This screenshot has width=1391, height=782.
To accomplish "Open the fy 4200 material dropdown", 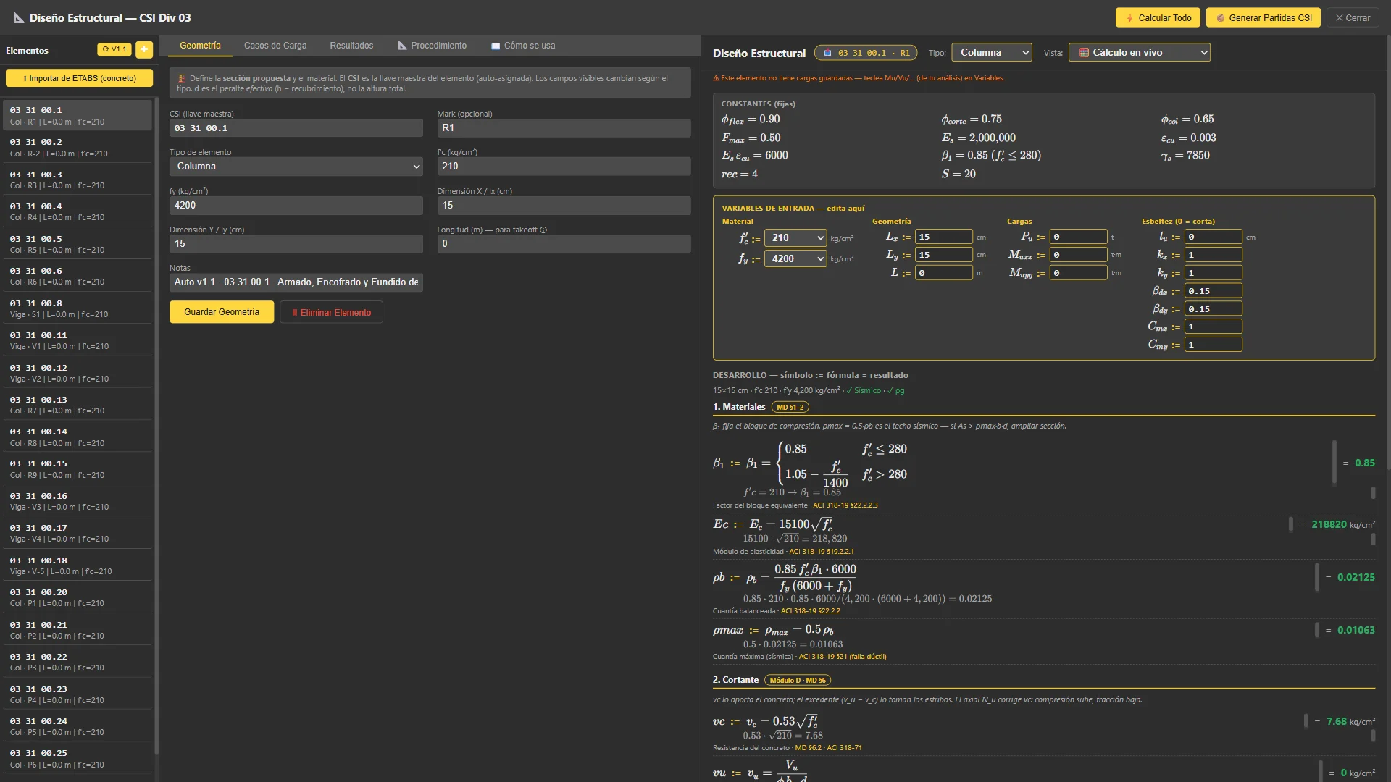I will click(795, 259).
